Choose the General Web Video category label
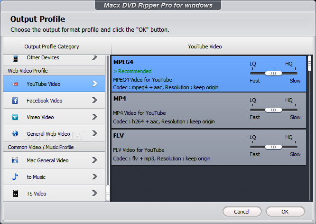This screenshot has height=224, width=316. pyautogui.click(x=48, y=134)
